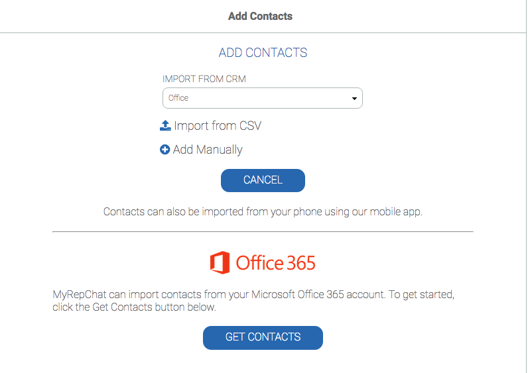Click the horizontal divider above Office 365
The width and height of the screenshot is (528, 373).
(x=263, y=232)
